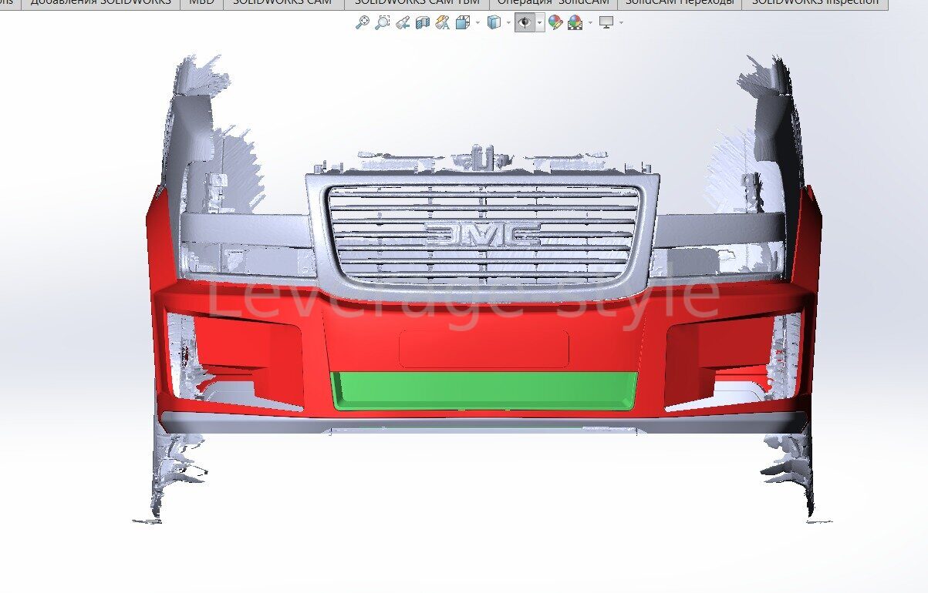Click the Display Style icon
Image resolution: width=928 pixels, height=593 pixels.
494,23
